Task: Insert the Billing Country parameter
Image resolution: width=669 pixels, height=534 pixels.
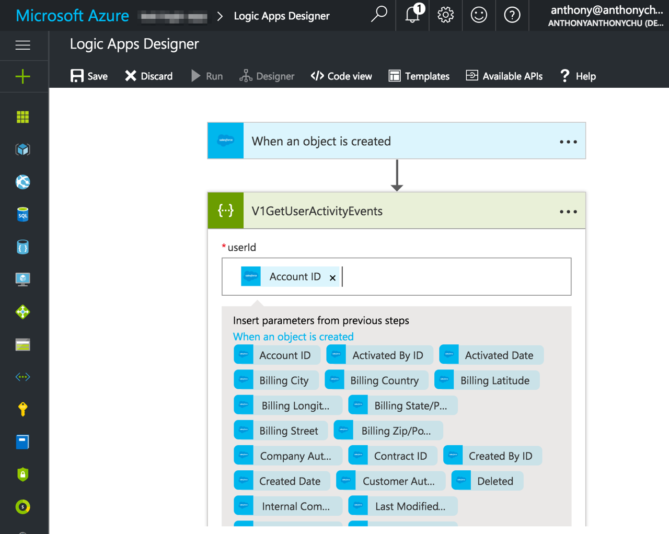Action: [x=376, y=380]
